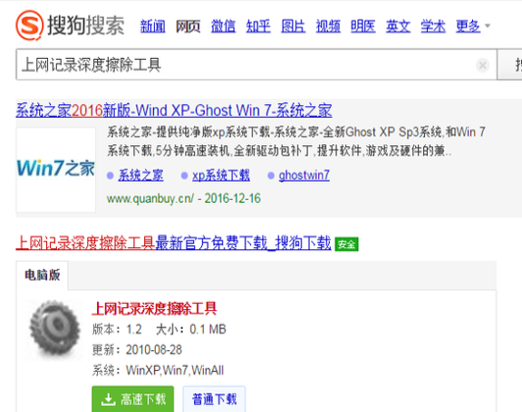Select the 电脑版 tab
Viewport: 522px width, 412px height.
click(42, 276)
